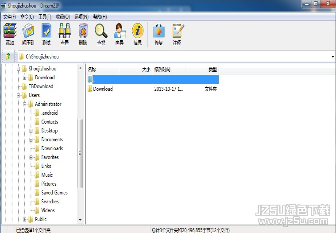Expand the Desktop tree node
The width and height of the screenshot is (336, 233).
click(31, 131)
